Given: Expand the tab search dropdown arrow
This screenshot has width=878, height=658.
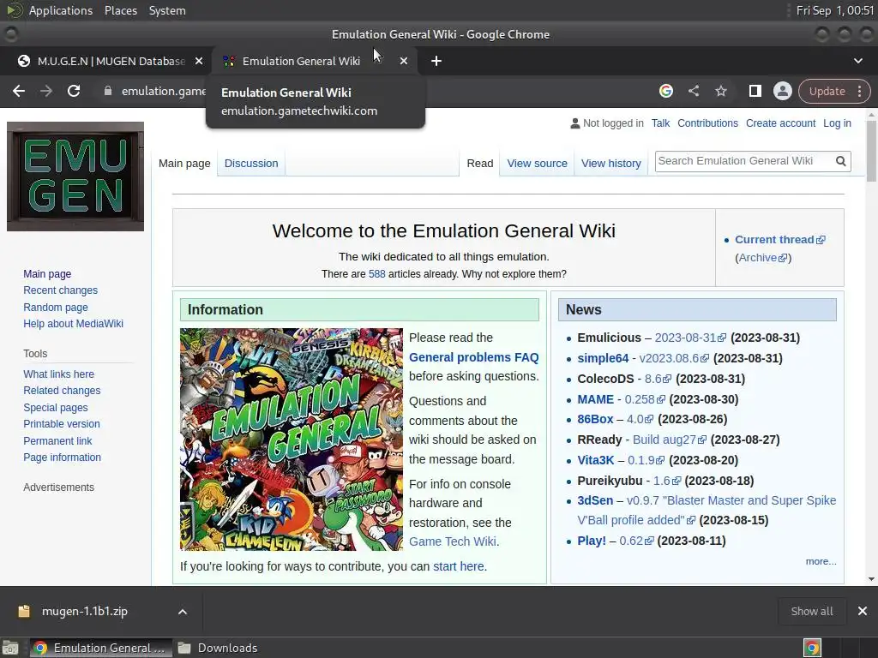Looking at the screenshot, I should pos(857,61).
